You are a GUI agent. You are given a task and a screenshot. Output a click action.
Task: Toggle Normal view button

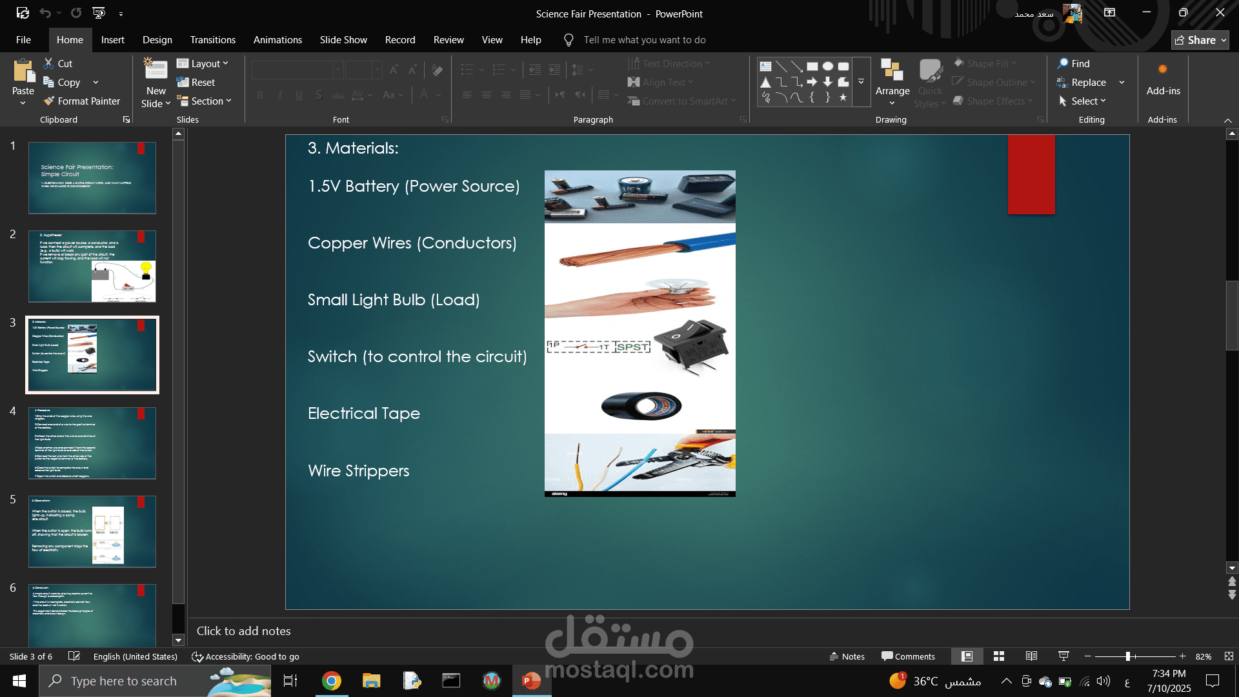(967, 656)
